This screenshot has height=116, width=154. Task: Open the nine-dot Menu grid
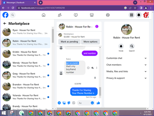tap(132, 15)
